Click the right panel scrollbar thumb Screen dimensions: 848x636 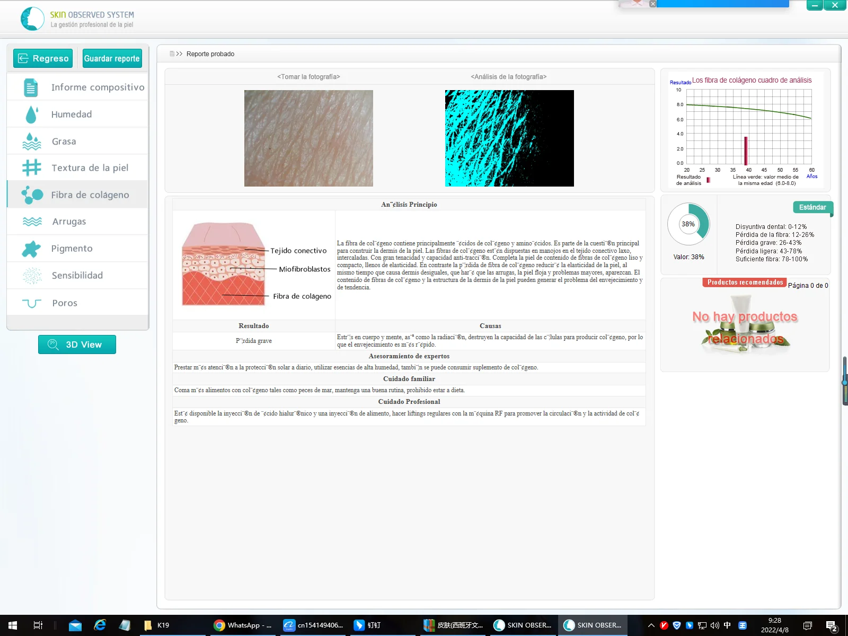tap(844, 380)
